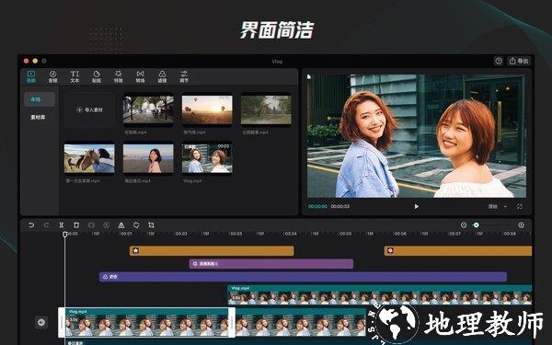Zoom out the timeline with minus icon
552x345 pixels.
pos(464,225)
